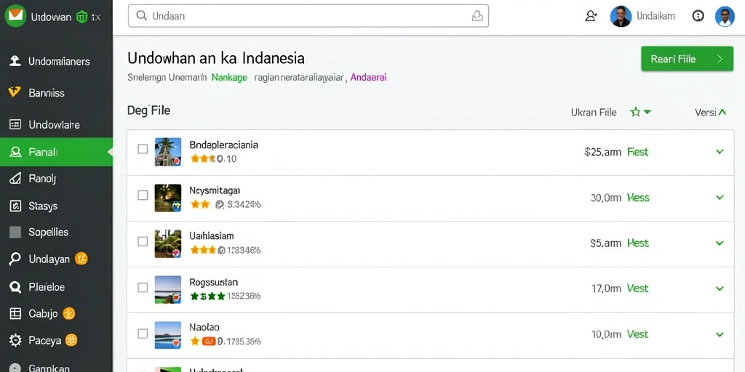
Task: Click the Ranolj sidebar icon
Action: [x=15, y=179]
